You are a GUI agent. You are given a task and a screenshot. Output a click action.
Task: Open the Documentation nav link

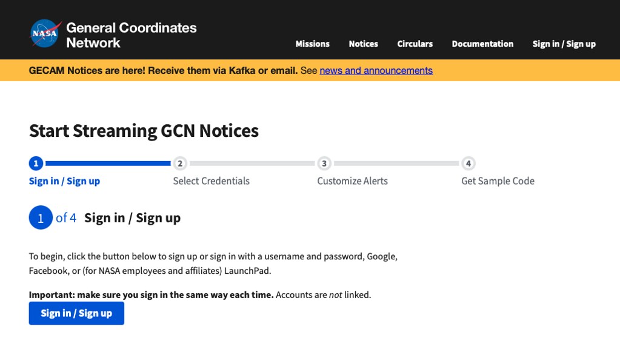[x=482, y=44]
